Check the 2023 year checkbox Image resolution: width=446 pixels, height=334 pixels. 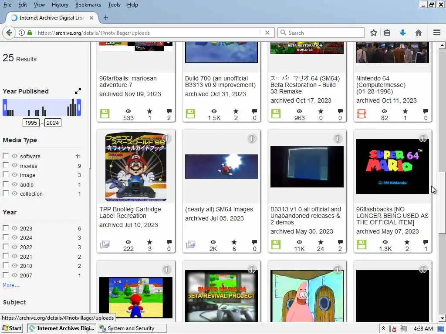(5, 228)
